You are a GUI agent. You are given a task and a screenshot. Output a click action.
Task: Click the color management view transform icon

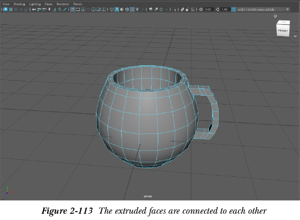click(234, 9)
